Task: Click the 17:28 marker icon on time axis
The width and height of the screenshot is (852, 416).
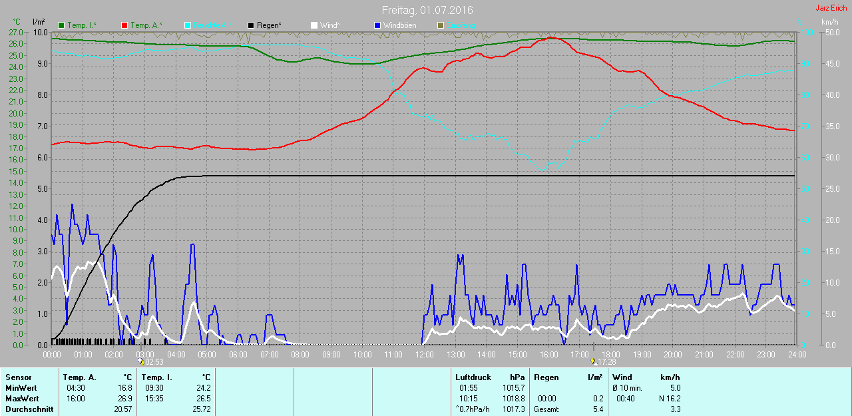Action: tap(594, 361)
